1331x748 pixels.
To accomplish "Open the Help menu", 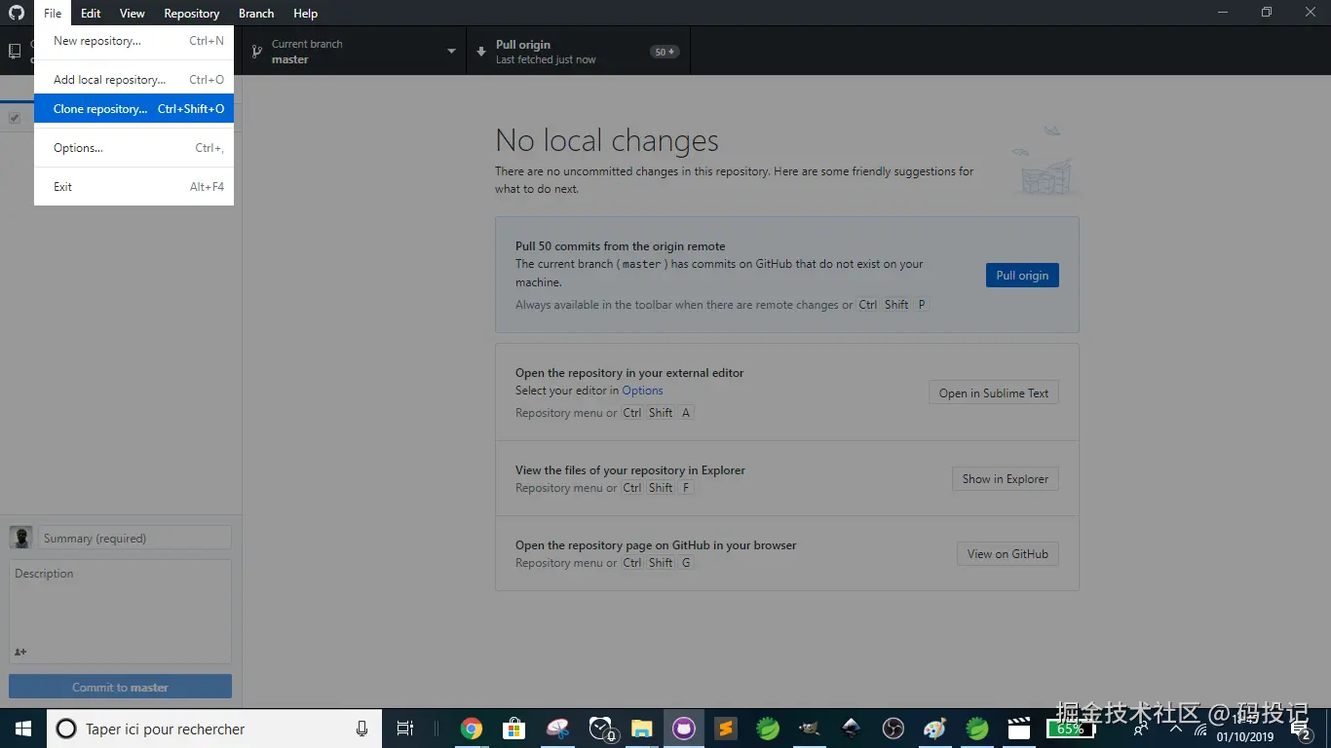I will coord(306,13).
